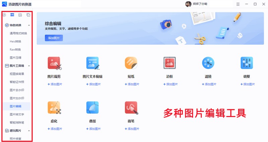Click the 趣玩图片 section icon
Image resolution: width=268 pixels, height=142 pixels.
(7, 131)
